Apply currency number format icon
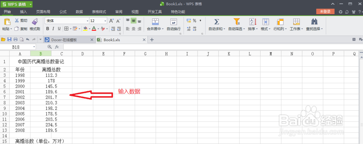The width and height of the screenshot is (363, 144). point(189,21)
